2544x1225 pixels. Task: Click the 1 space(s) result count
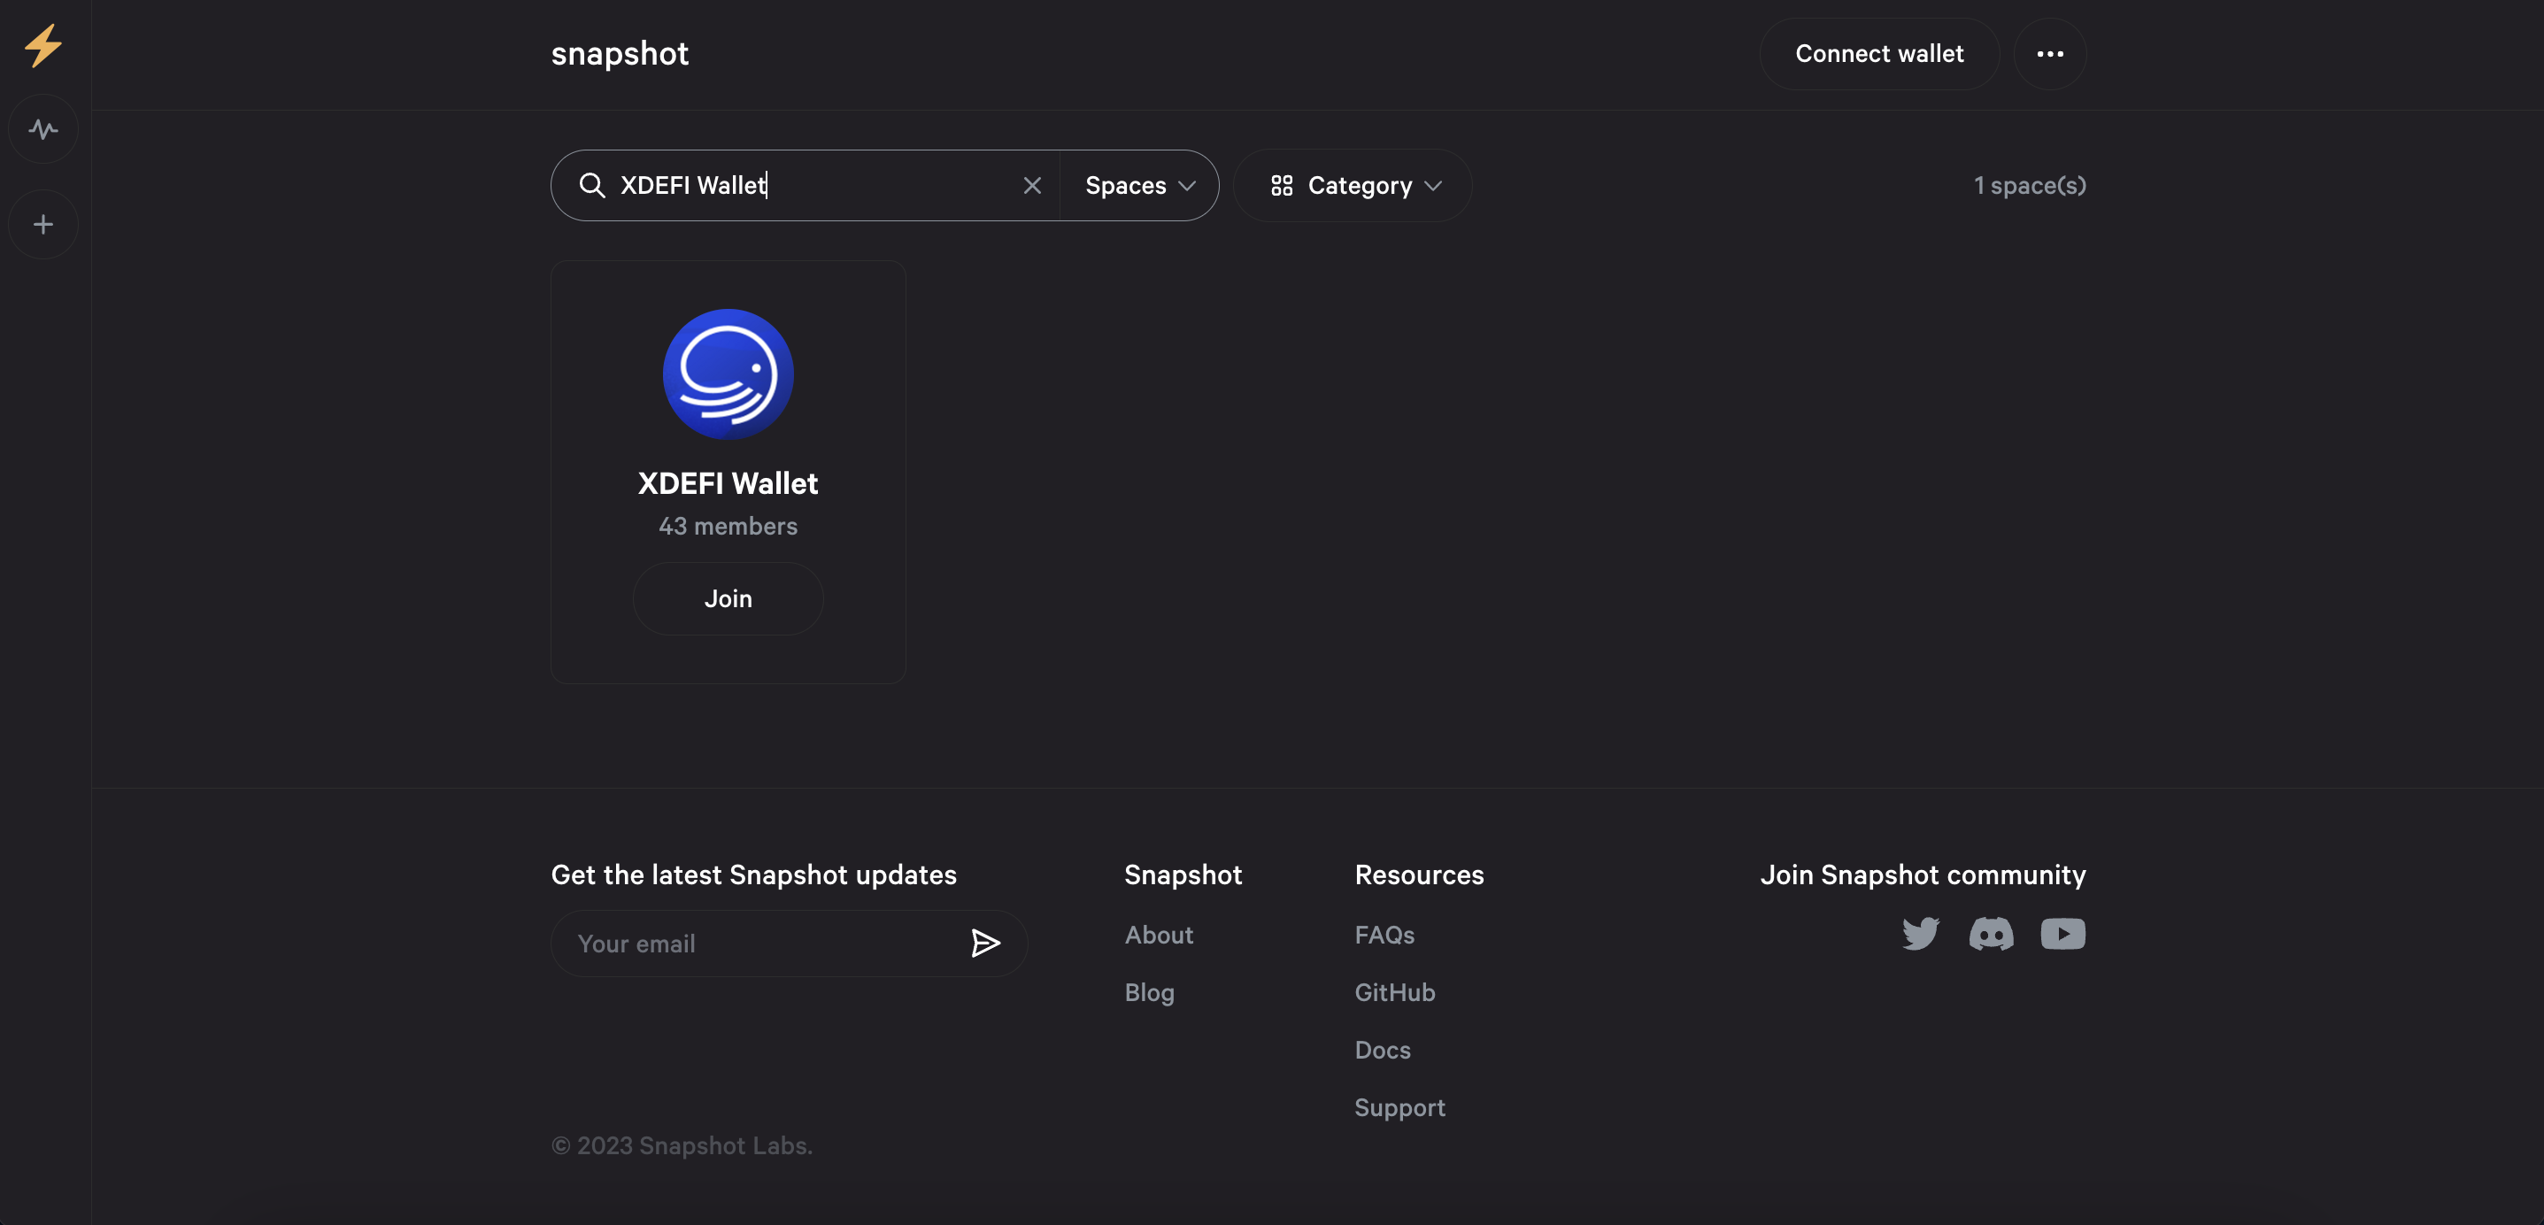pyautogui.click(x=2030, y=186)
